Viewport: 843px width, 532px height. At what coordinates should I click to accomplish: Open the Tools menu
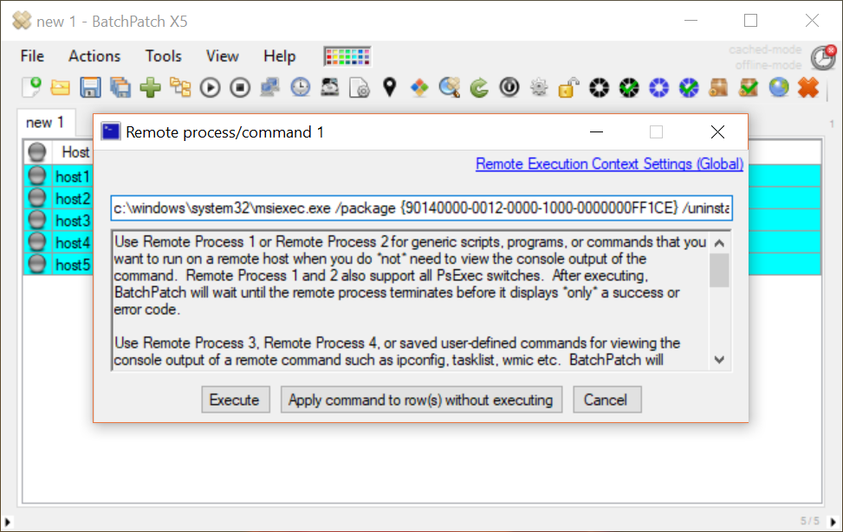(x=164, y=56)
